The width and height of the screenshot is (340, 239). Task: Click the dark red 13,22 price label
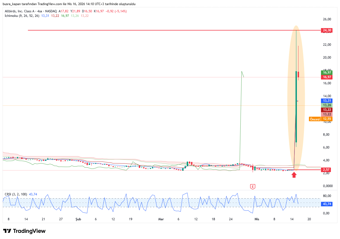point(327,110)
